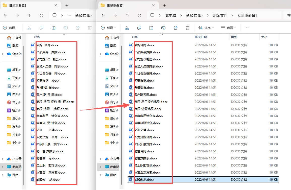Expand 小米云 in 批量重命名1 sidebar

(100, 159)
